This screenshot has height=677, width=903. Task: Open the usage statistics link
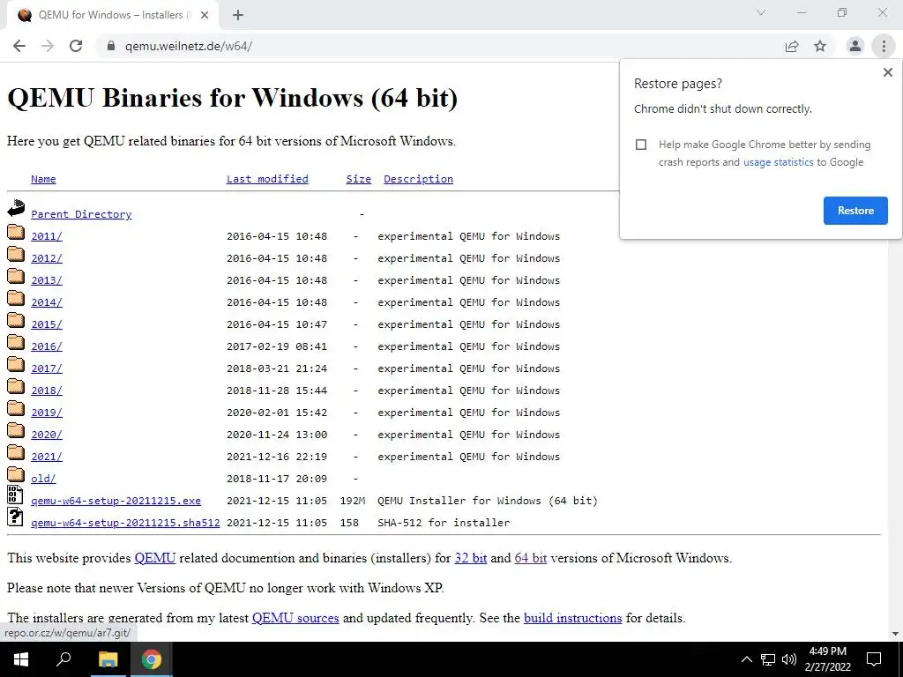click(x=778, y=162)
